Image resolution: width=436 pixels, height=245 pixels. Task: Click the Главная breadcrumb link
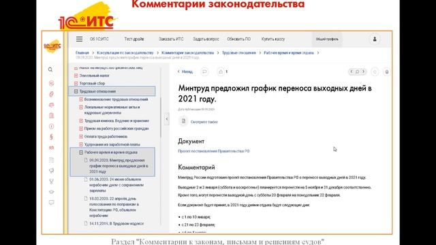82,53
